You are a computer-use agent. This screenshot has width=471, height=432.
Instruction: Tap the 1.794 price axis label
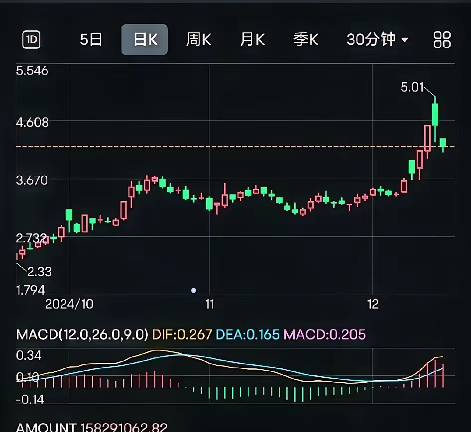point(30,290)
